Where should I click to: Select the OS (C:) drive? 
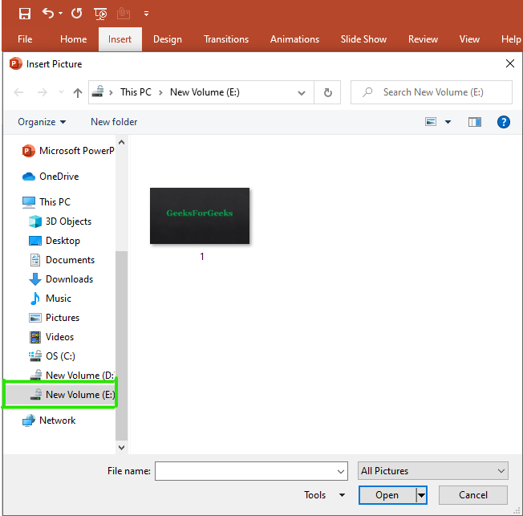(x=52, y=356)
